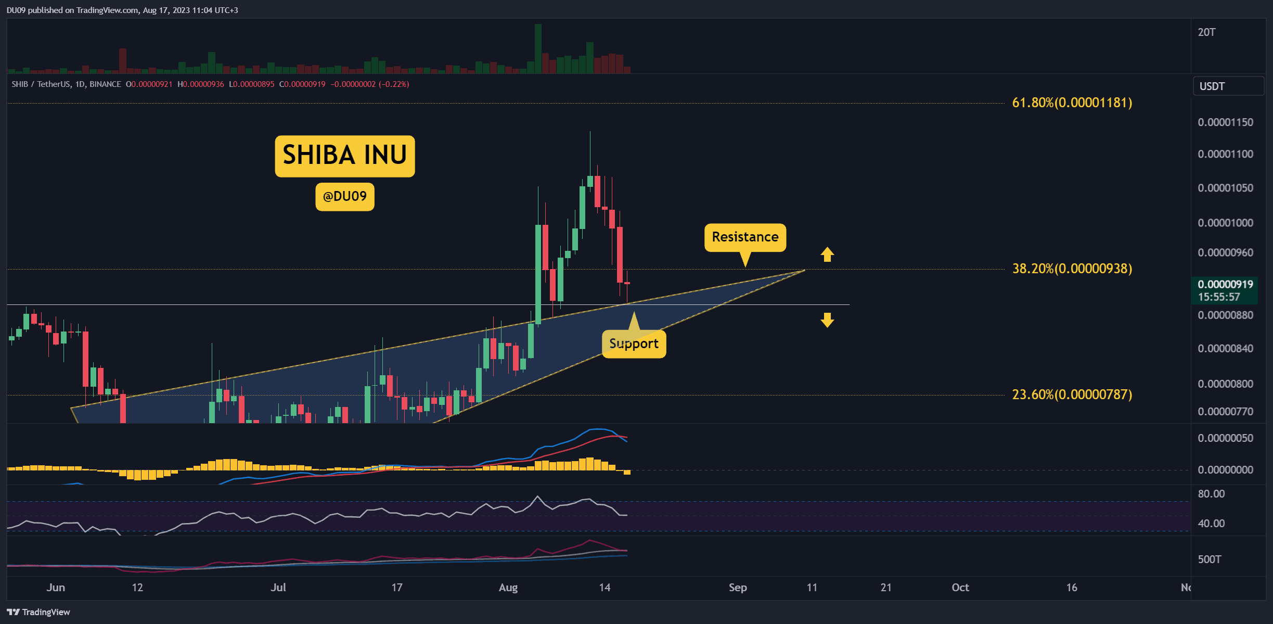Viewport: 1273px width, 624px height.
Task: Click the 0.00000936 high value in the legend
Action: click(203, 84)
